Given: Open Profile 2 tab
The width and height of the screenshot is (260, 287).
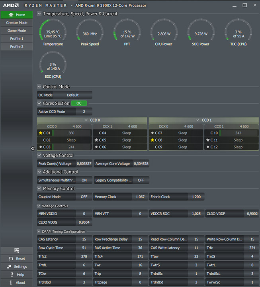Looking at the screenshot, I should (x=17, y=47).
